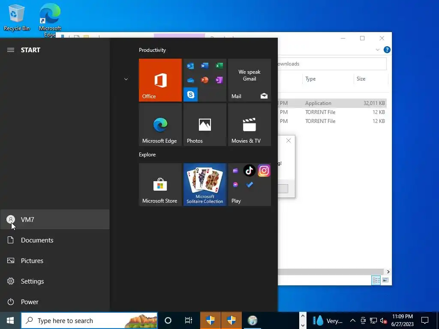Select the Application 32,011 KB row
Viewport: 439px width, 329px height.
click(x=332, y=103)
